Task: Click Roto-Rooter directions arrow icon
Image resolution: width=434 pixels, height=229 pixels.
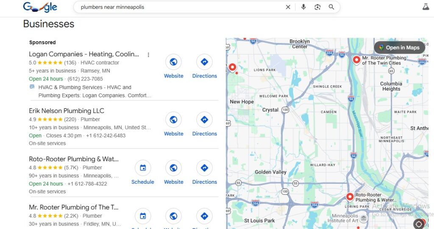Action: 205,168
